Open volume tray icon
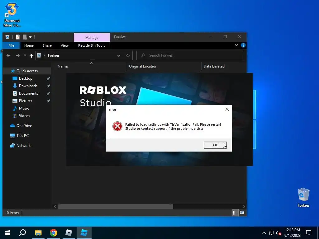Image resolution: width=319 pixels, height=239 pixels. (279, 233)
